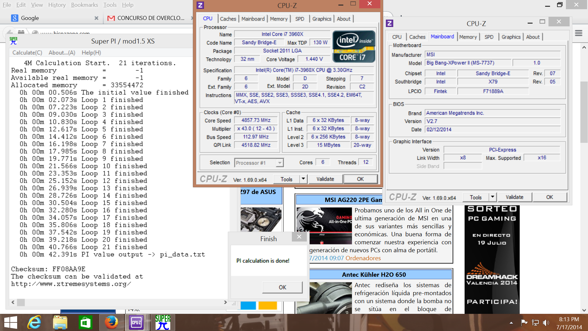Show hidden system tray icons
588x331 pixels.
(x=511, y=322)
